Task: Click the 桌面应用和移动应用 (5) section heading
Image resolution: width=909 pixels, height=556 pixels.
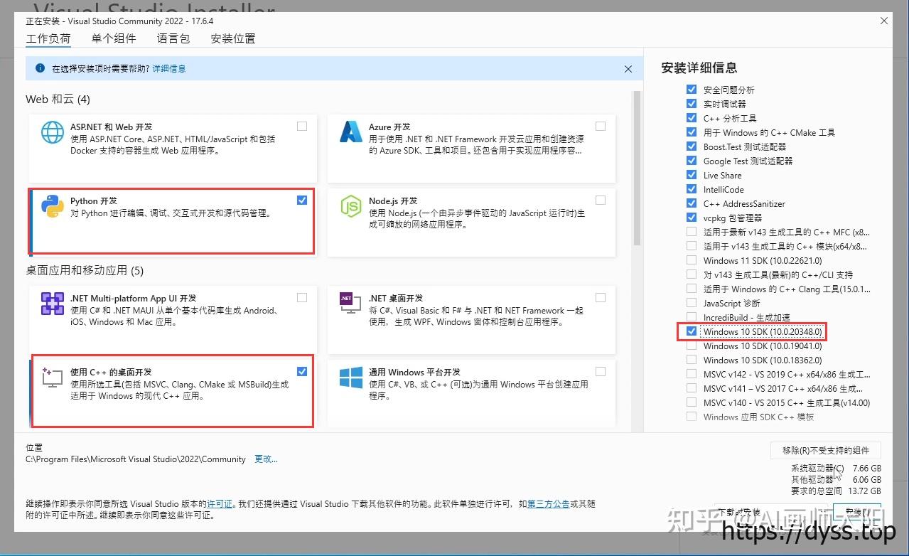Action: [x=85, y=270]
